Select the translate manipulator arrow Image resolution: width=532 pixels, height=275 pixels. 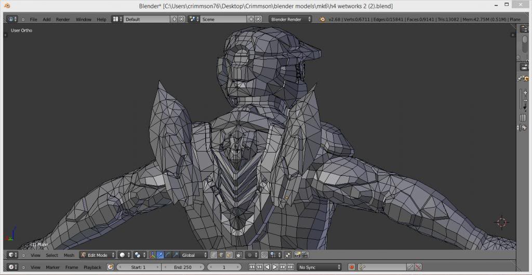160,255
